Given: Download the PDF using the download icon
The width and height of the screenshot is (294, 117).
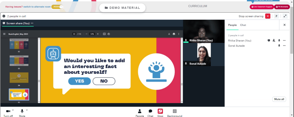Looking at the screenshot, I should [x=169, y=34].
